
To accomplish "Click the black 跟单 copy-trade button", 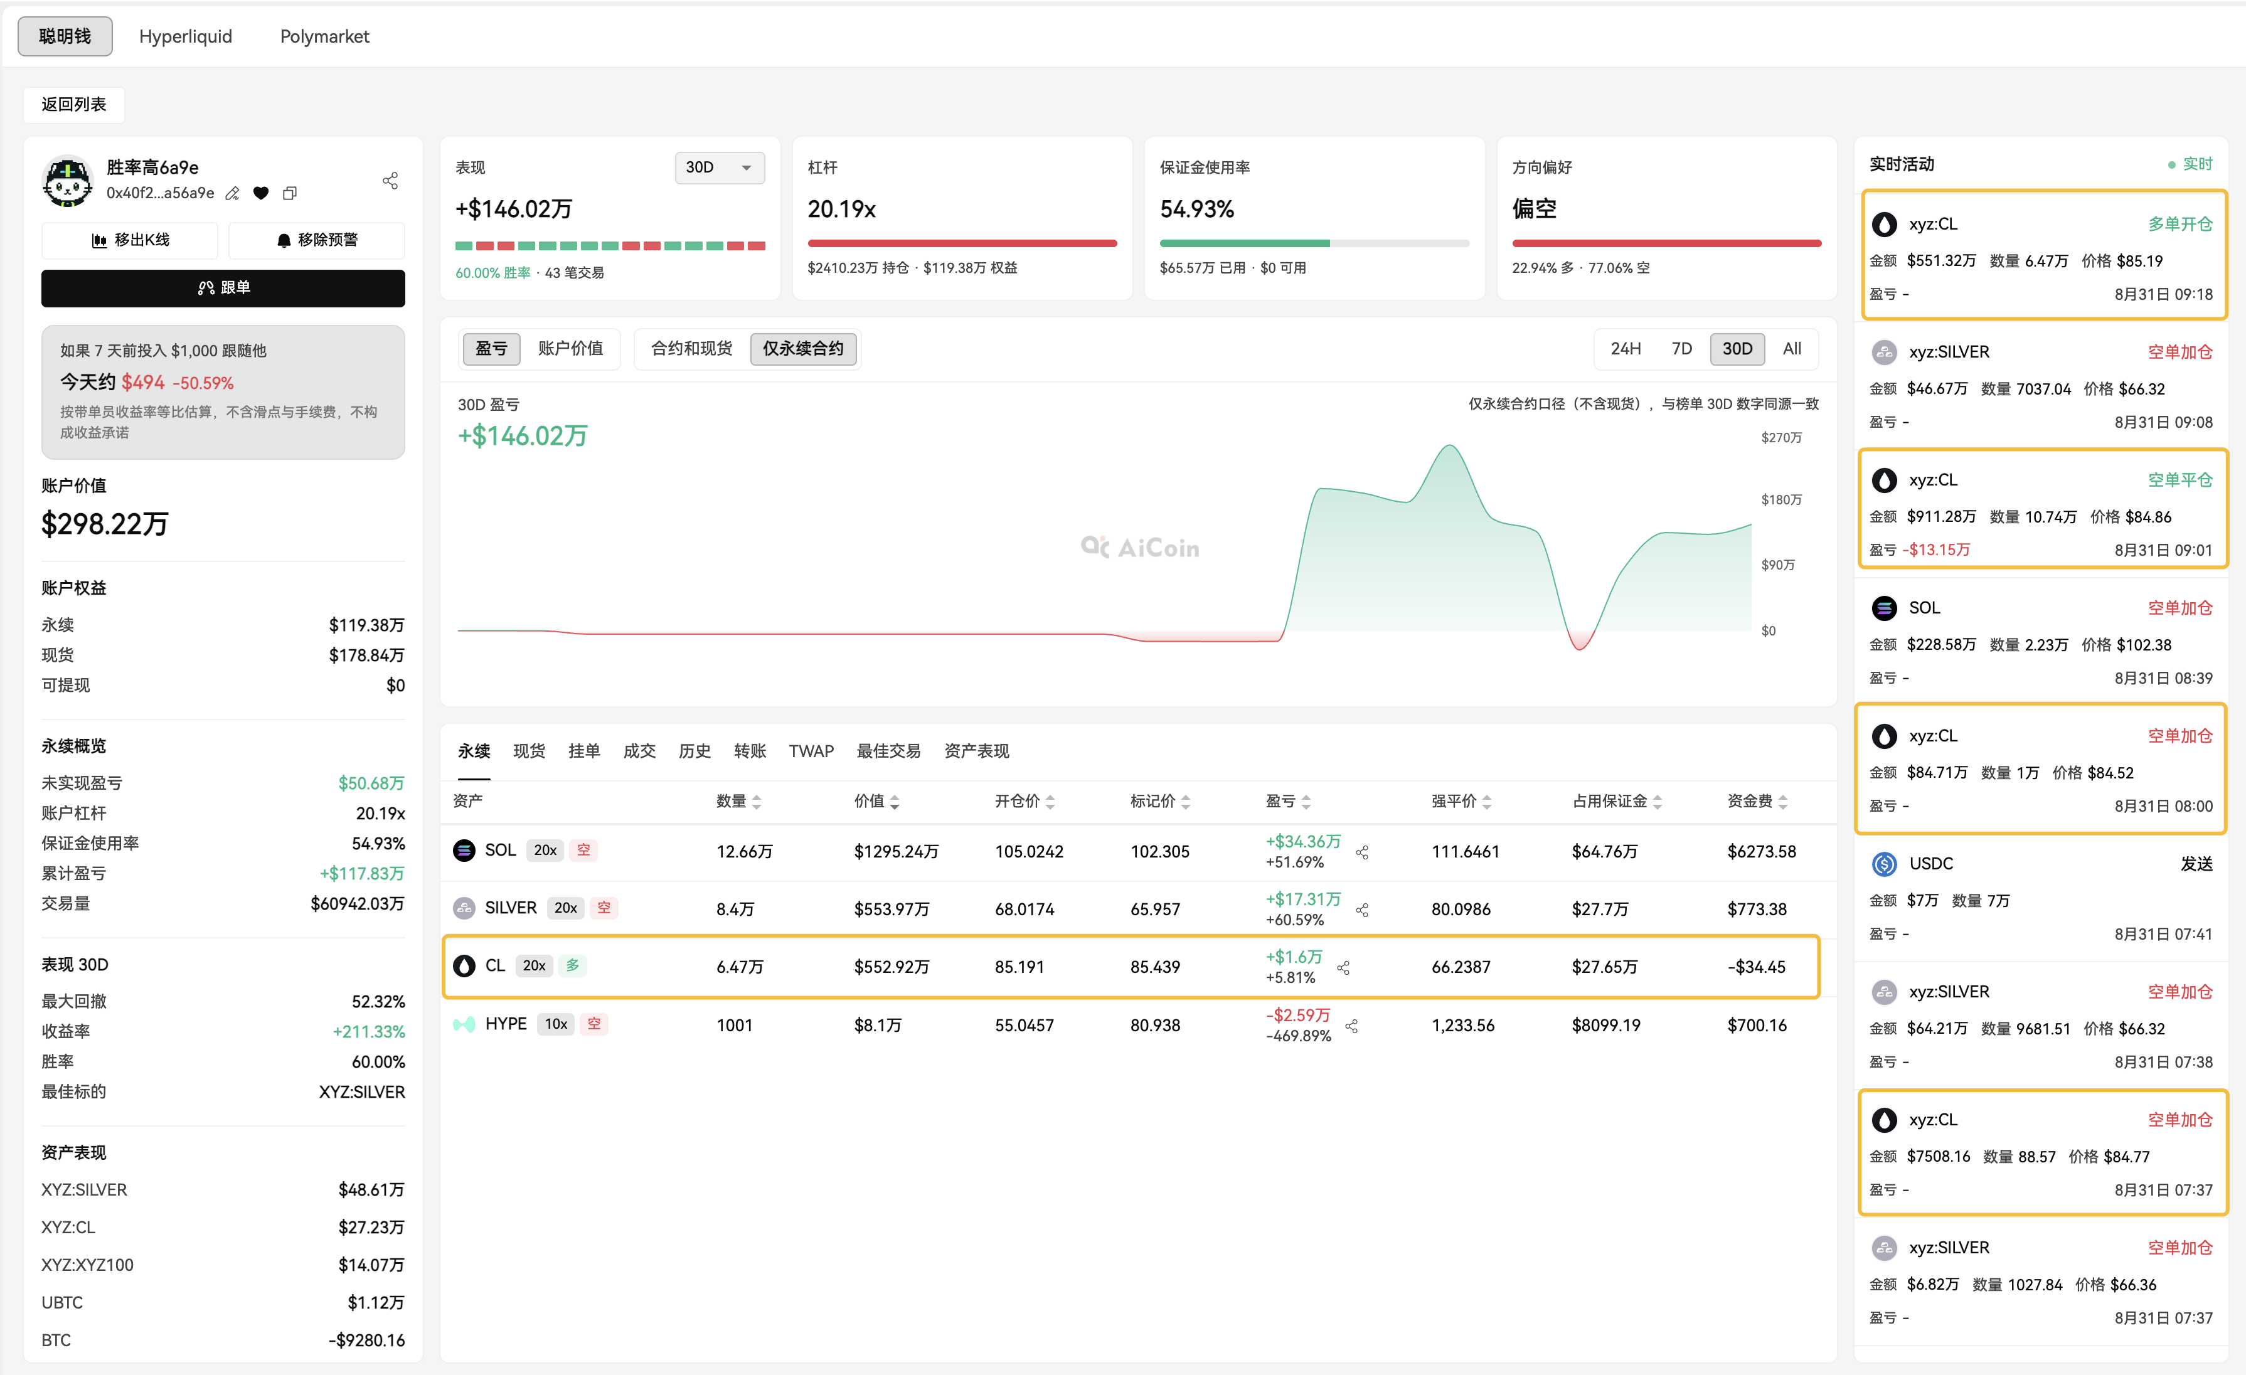I will tap(223, 288).
